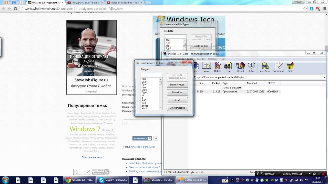Bookmark page with Chrome star icon
The width and height of the screenshot is (328, 184).
(305, 9)
